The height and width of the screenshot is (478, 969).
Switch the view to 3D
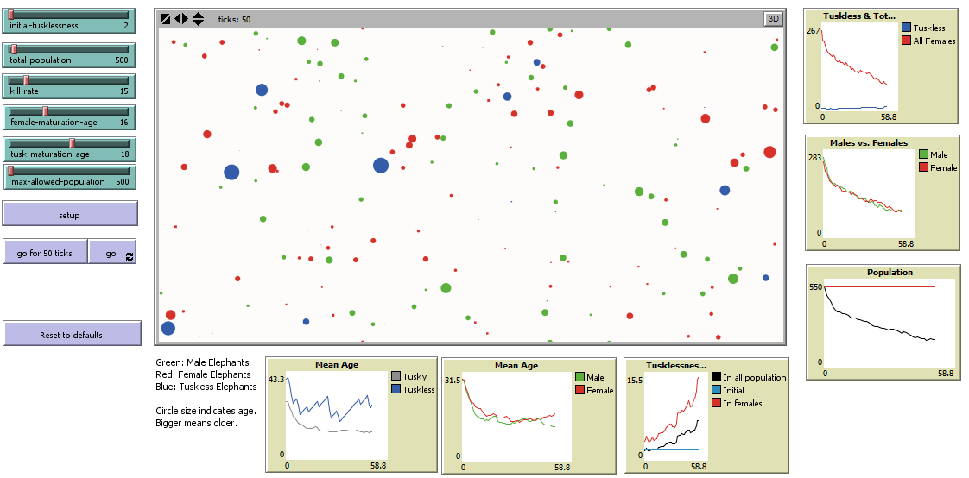(772, 19)
